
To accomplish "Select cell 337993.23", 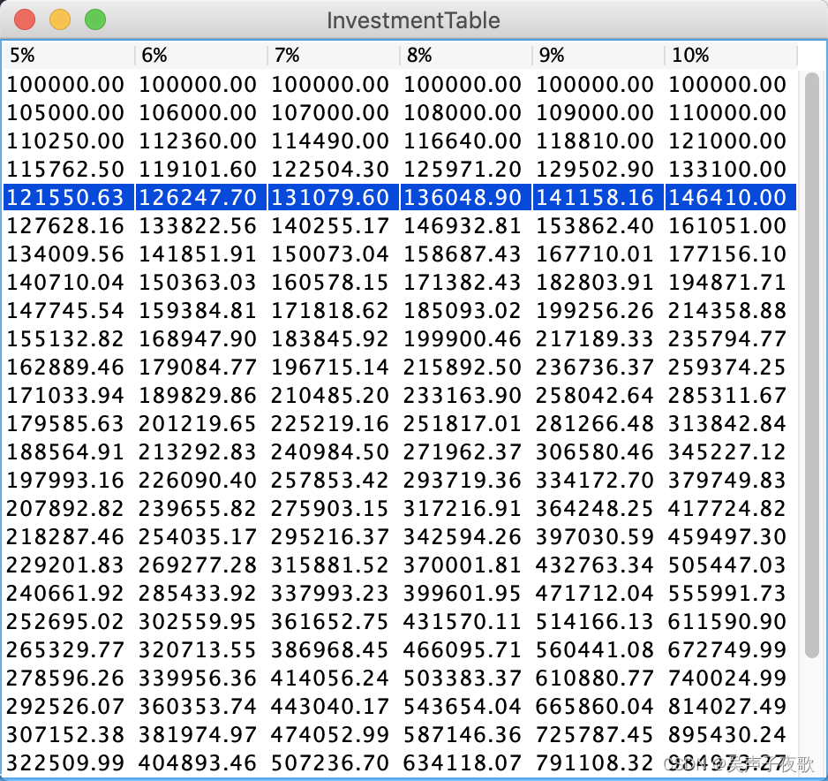I will coord(334,594).
